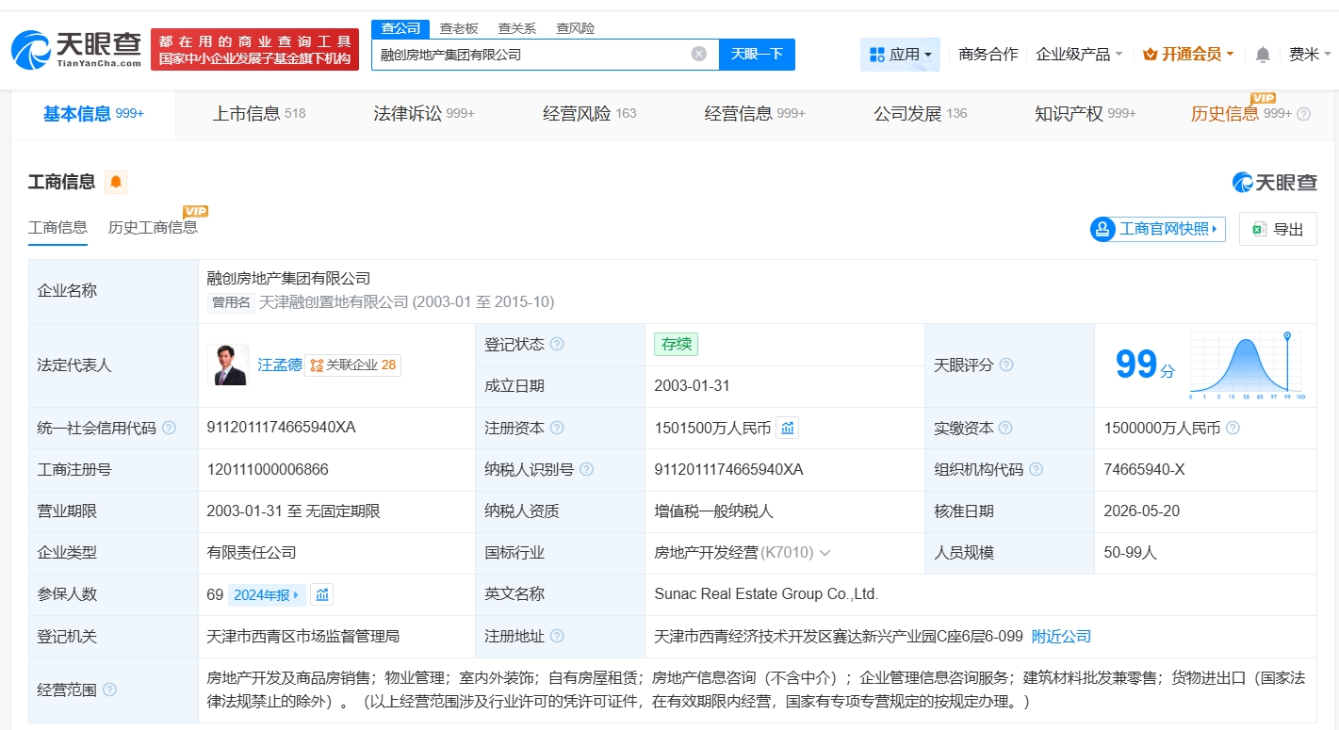Click the TianYanCha logo
Viewport: 1339px width, 730px height.
77,49
